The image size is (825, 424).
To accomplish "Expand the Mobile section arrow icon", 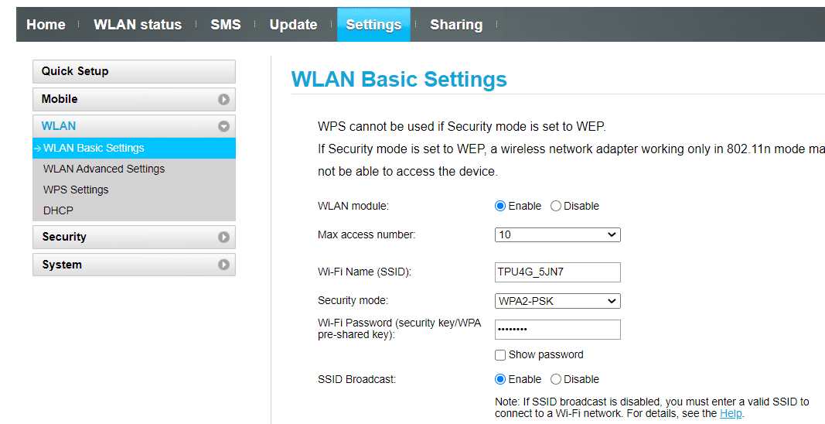I will 223,99.
